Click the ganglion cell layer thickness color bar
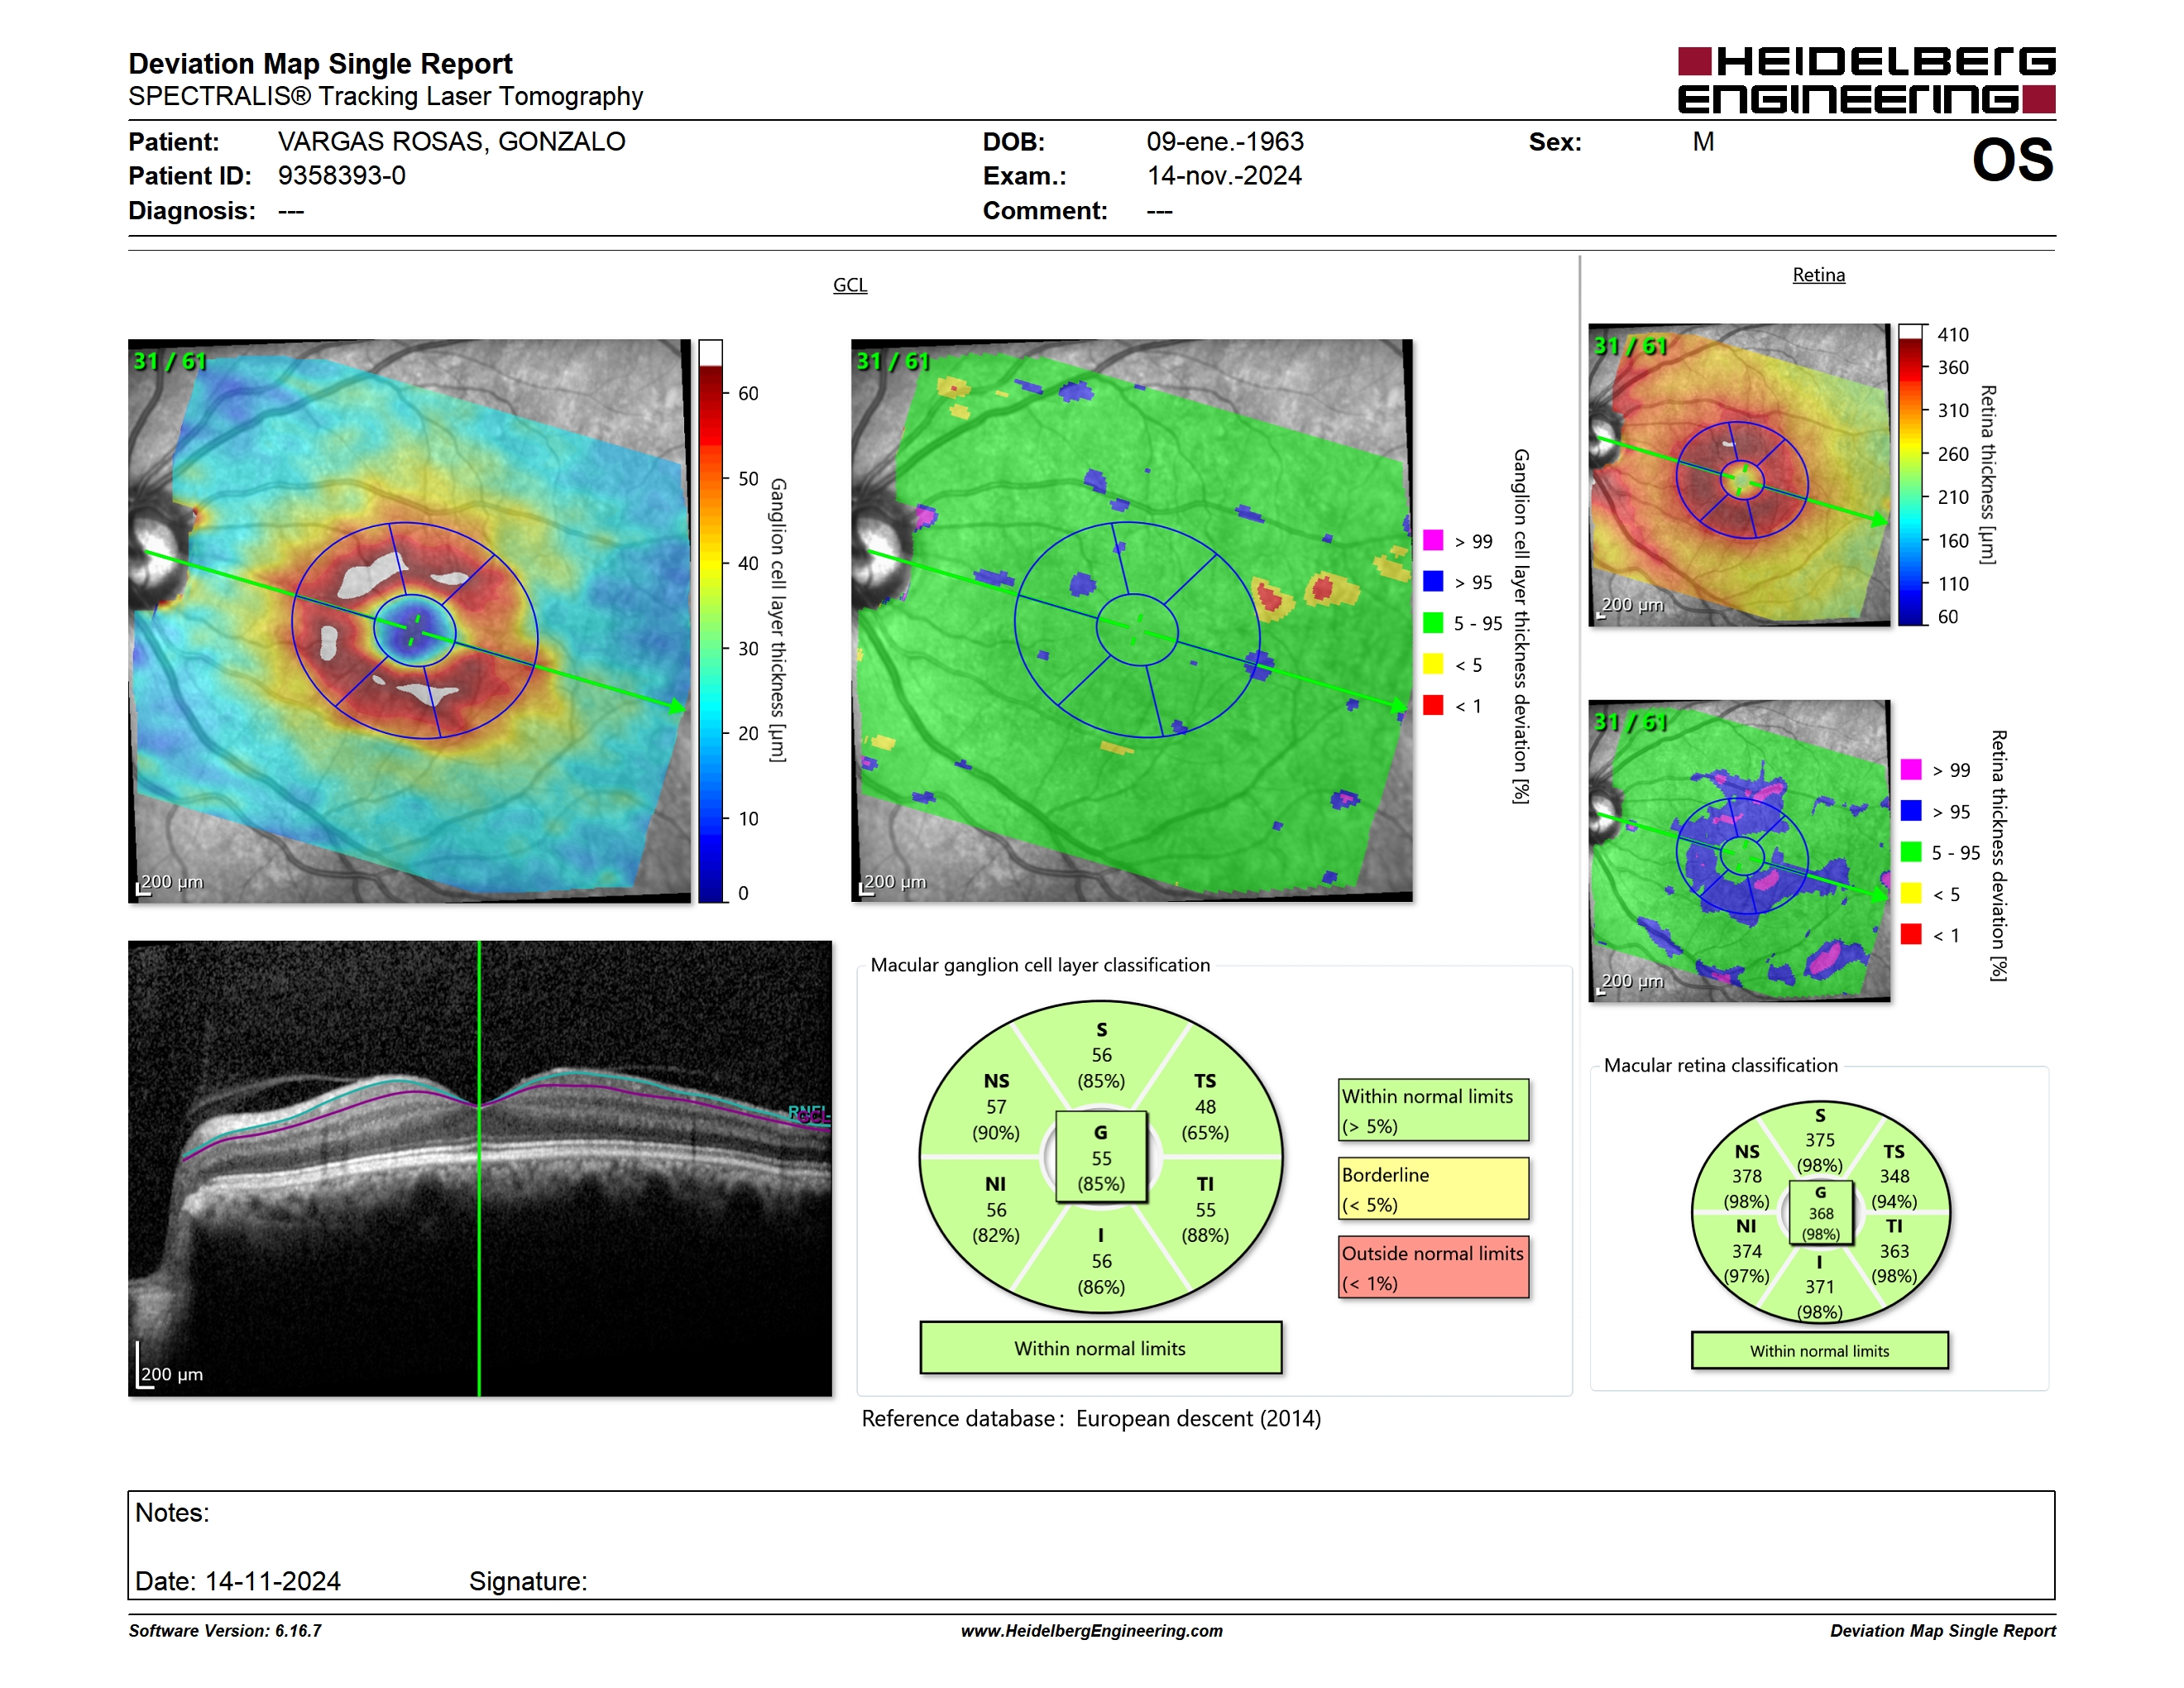2184x1688 pixels. (x=710, y=621)
